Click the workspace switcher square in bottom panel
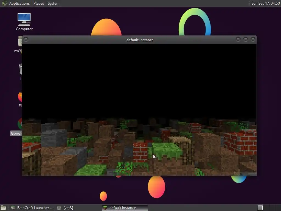The width and height of the screenshot is (281, 211). click(x=260, y=208)
